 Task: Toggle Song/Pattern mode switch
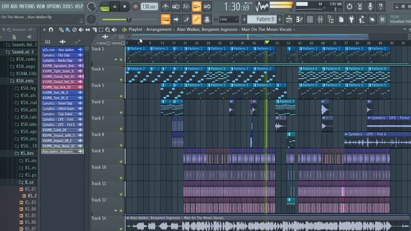104,7
